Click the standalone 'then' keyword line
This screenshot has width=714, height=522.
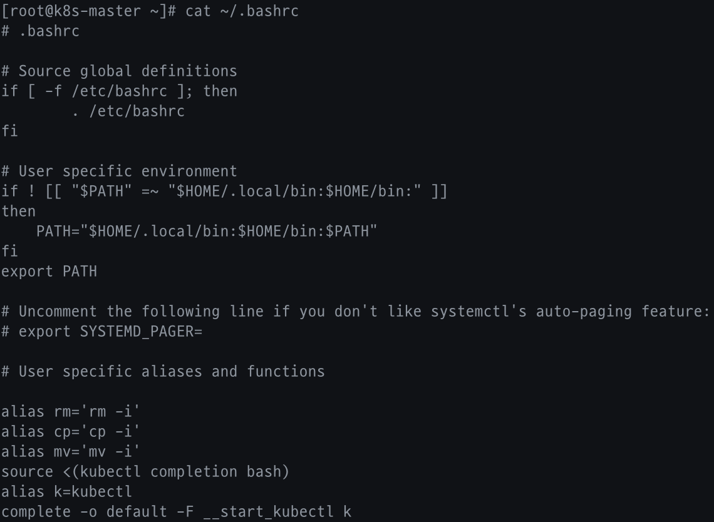pos(19,212)
